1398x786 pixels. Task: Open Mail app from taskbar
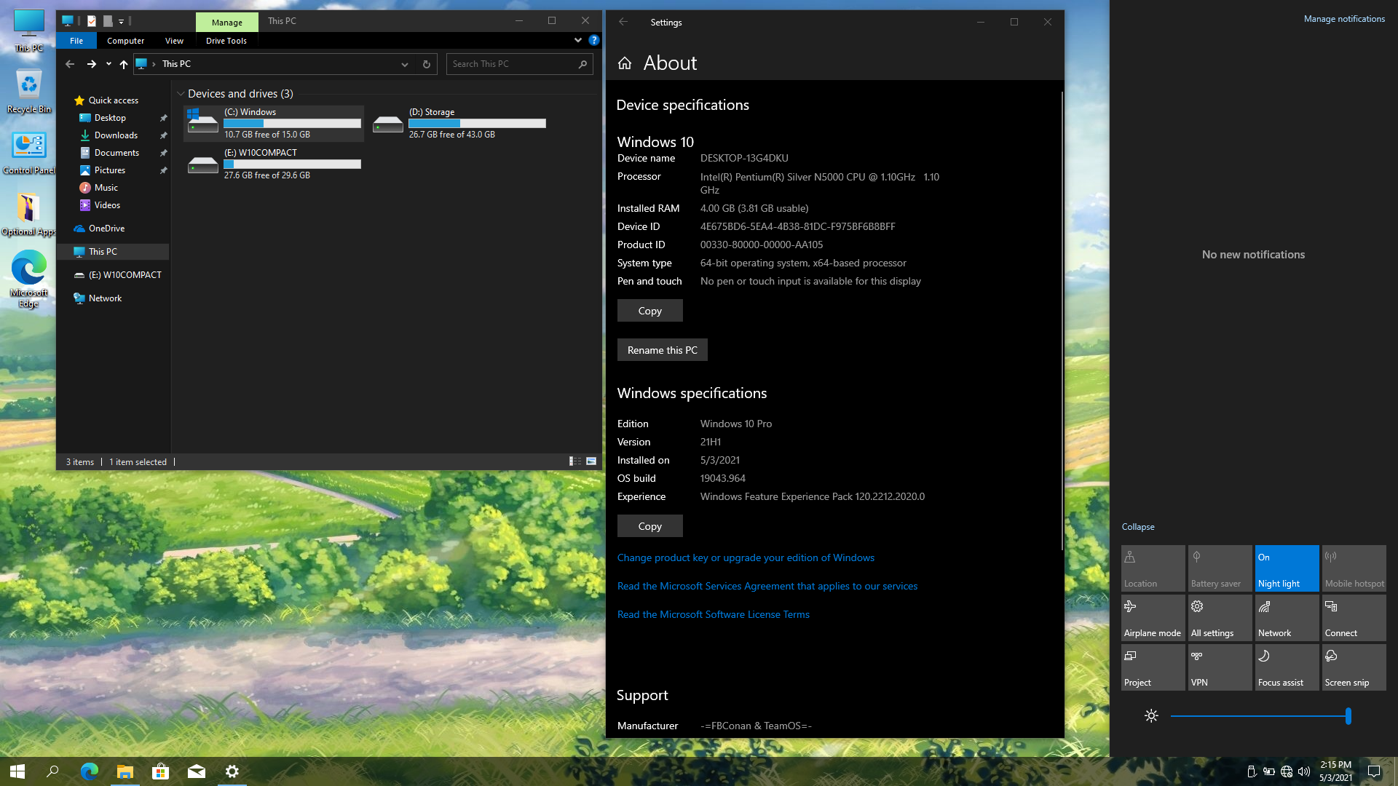(197, 771)
